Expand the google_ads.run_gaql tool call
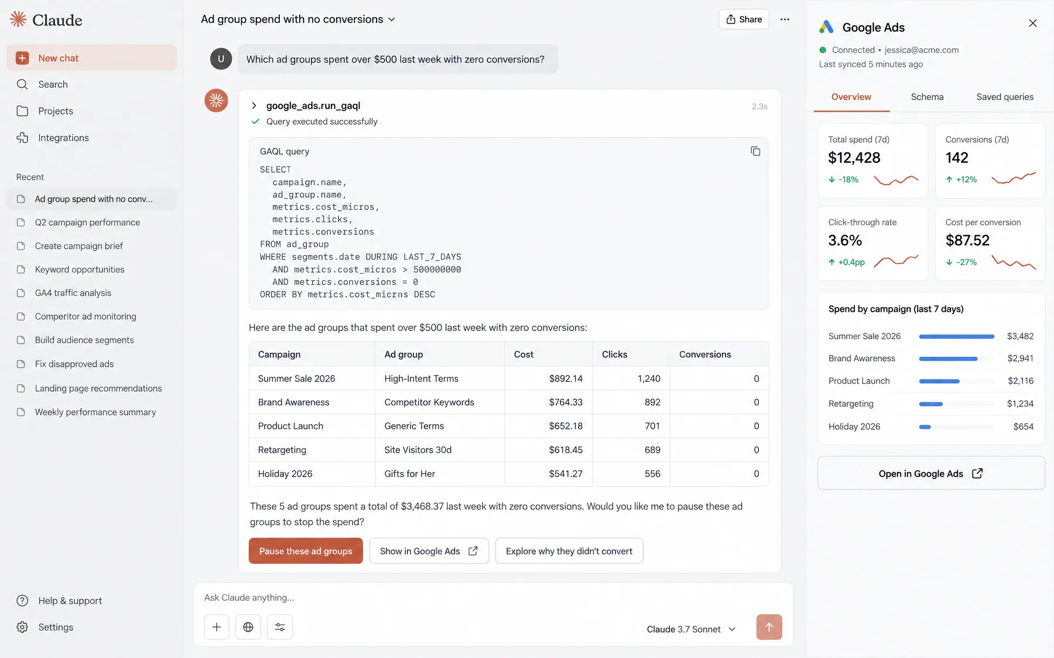1054x658 pixels. coord(254,106)
